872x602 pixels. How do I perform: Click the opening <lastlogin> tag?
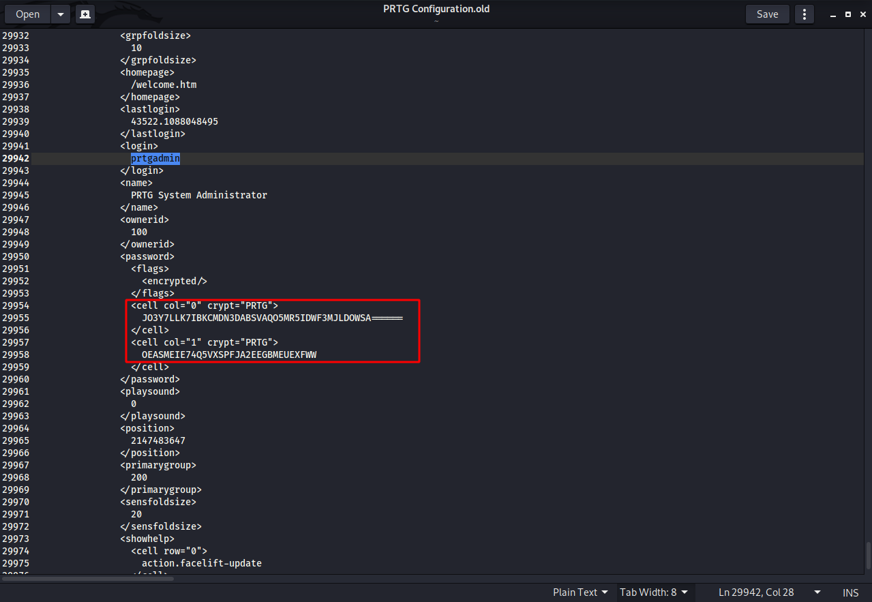pyautogui.click(x=150, y=109)
